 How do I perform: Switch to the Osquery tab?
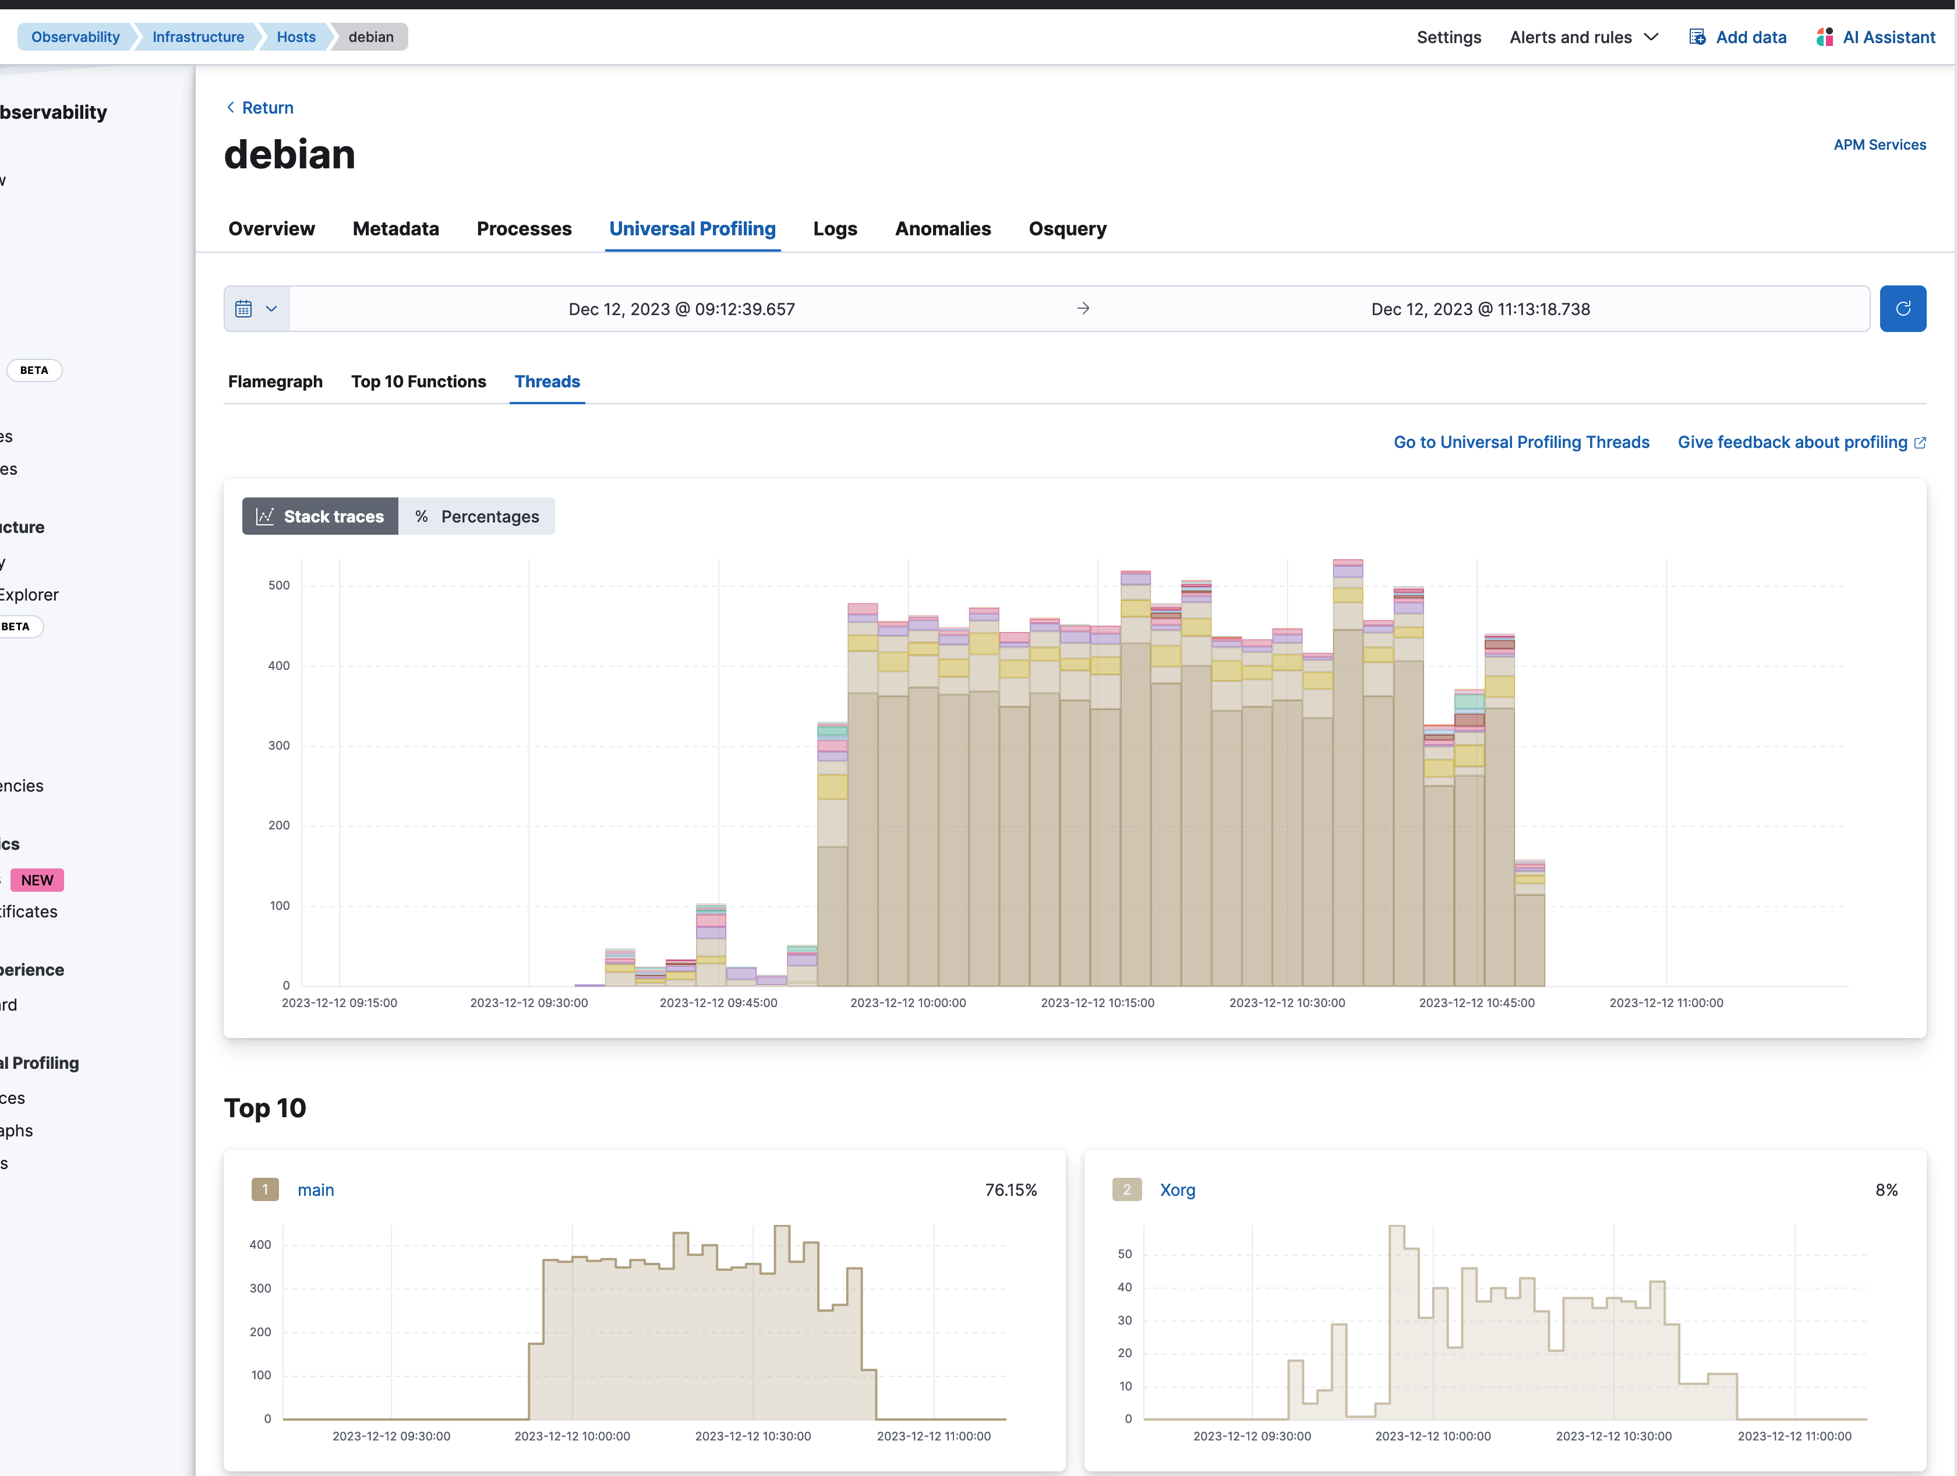point(1067,228)
